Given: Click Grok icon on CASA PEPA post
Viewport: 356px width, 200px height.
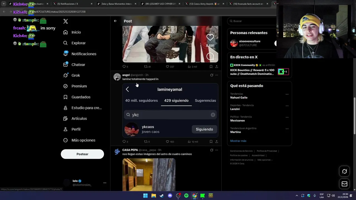Looking at the screenshot, I should [212, 150].
